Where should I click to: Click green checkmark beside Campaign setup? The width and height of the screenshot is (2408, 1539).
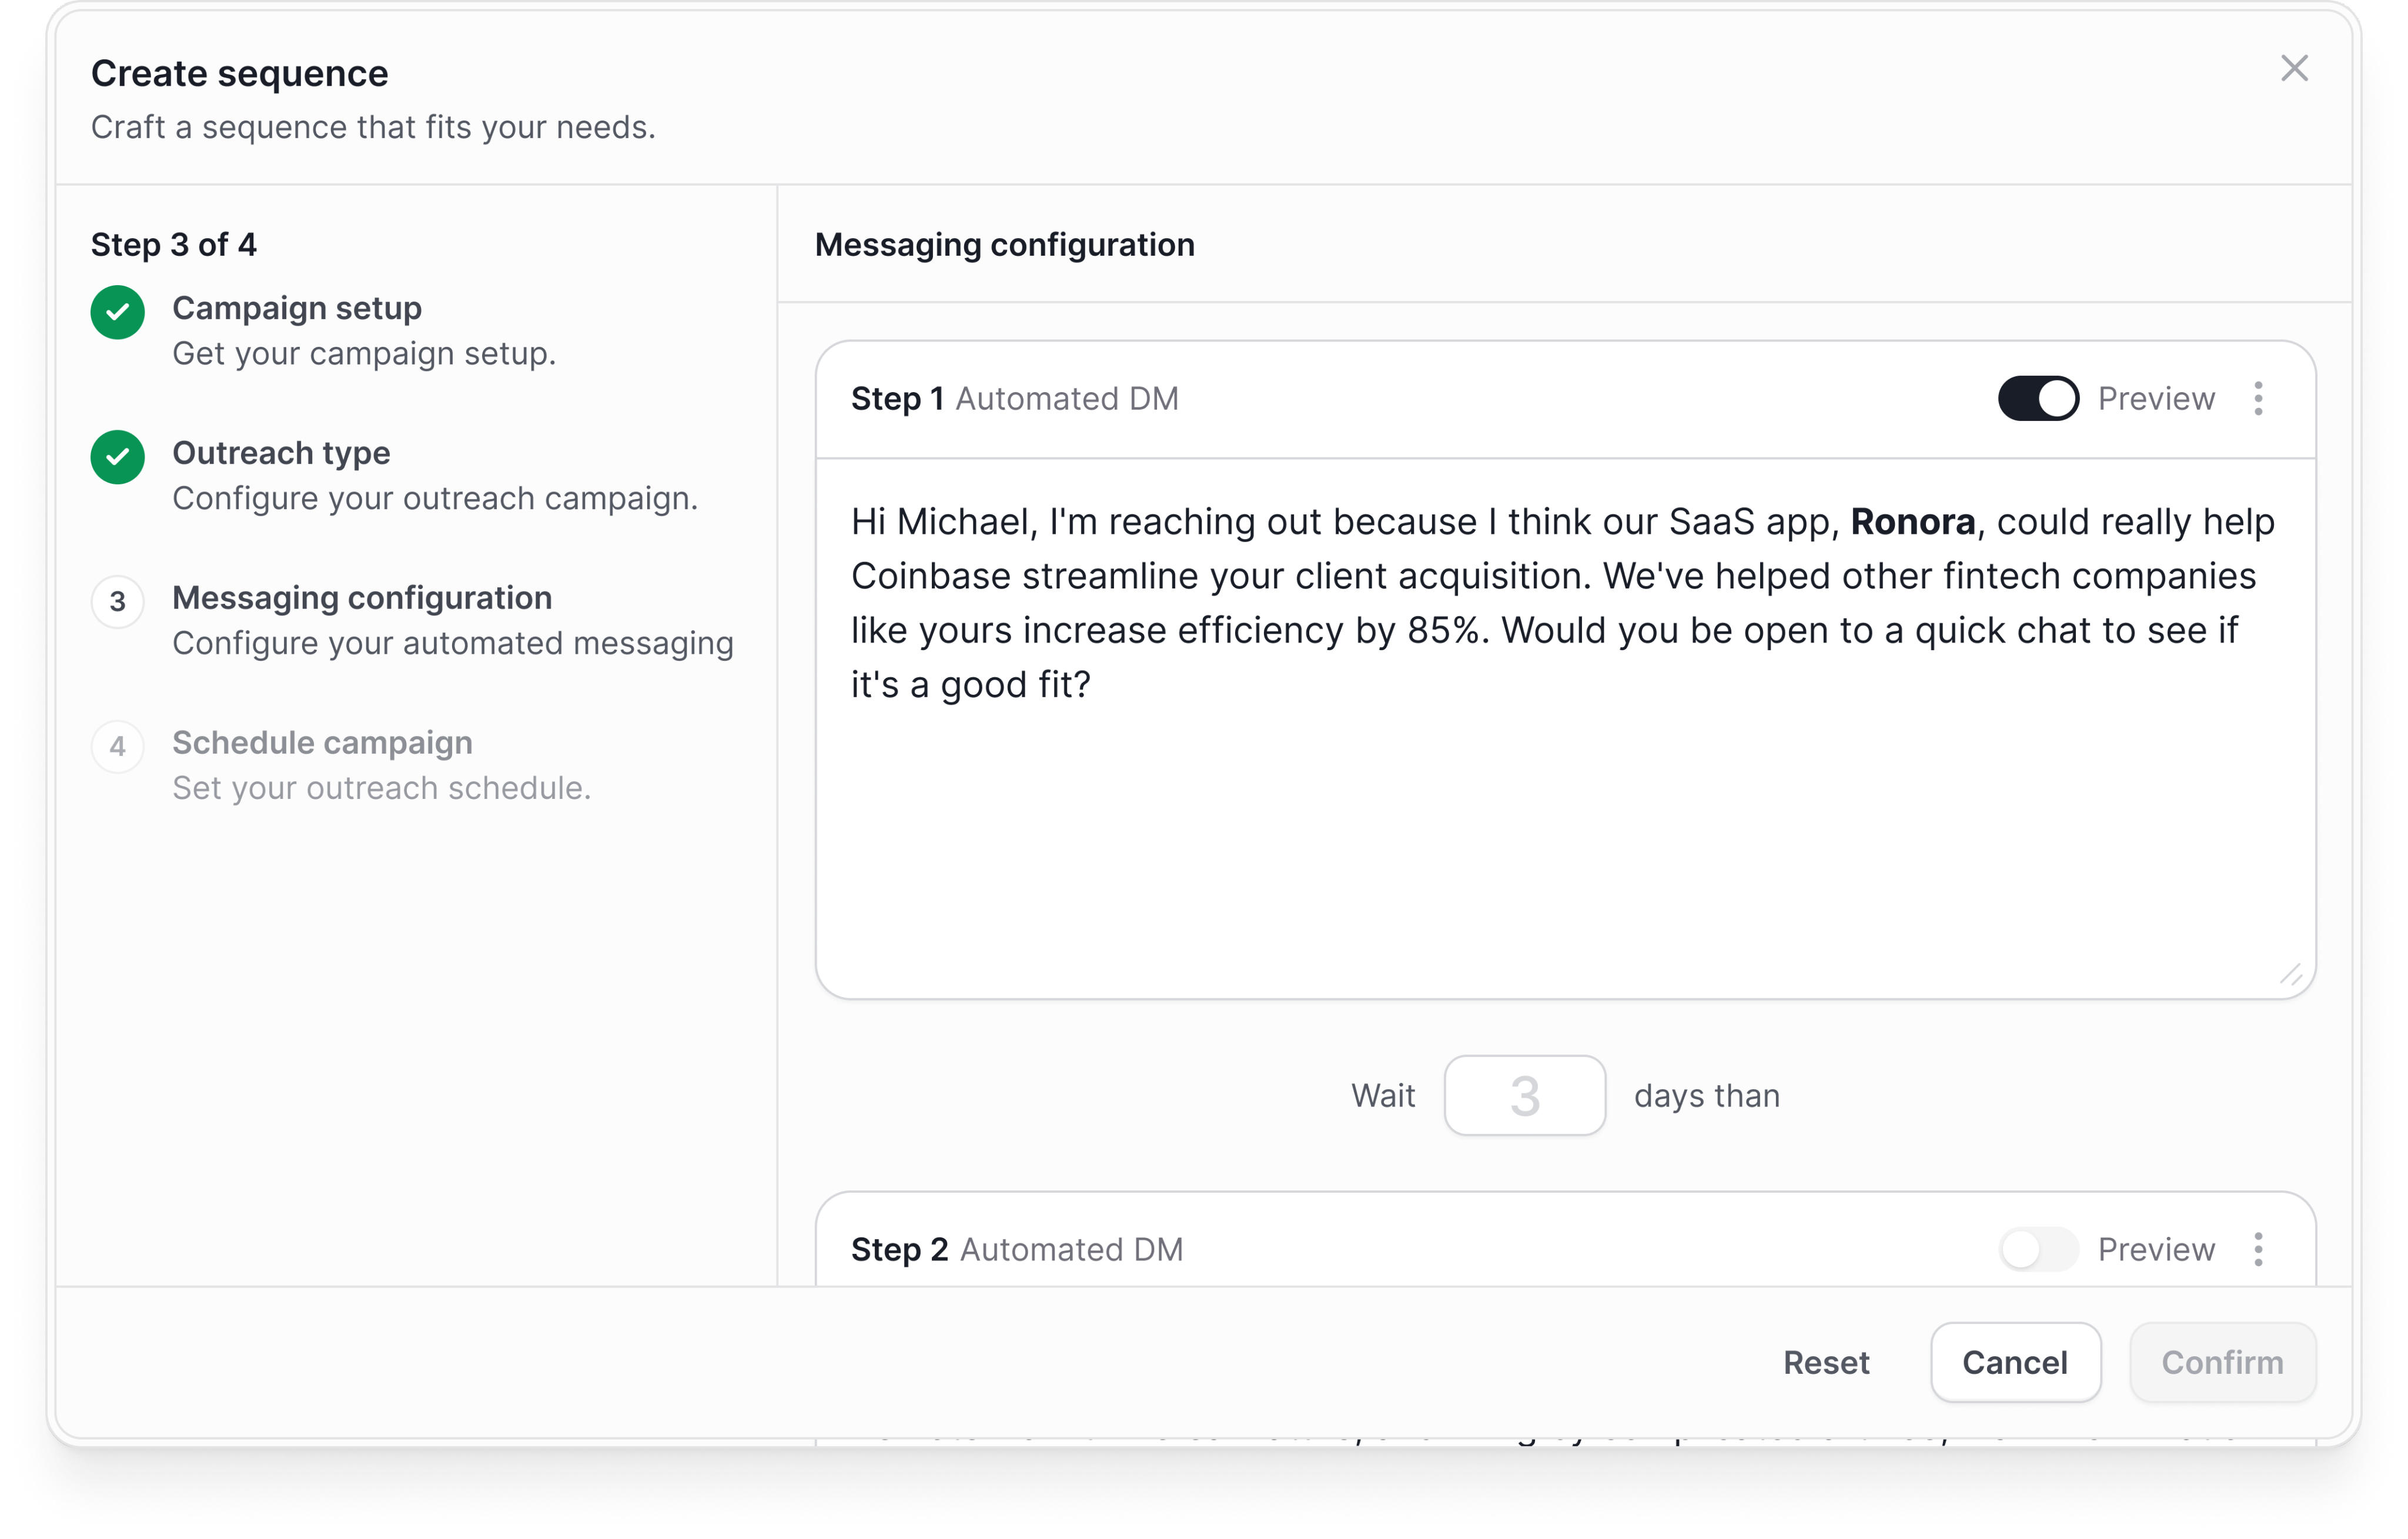(x=118, y=312)
